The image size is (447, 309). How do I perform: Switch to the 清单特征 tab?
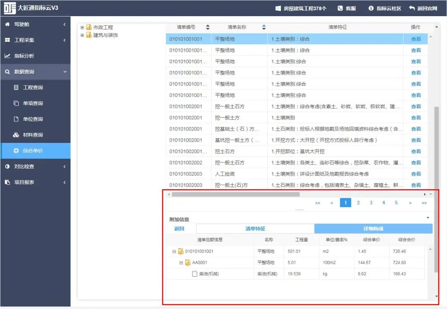point(255,229)
